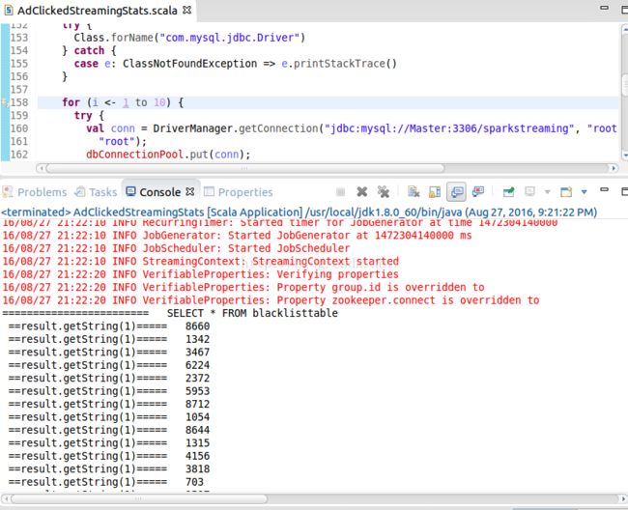The height and width of the screenshot is (510, 628).
Task: Click the result value 8660
Action: pos(197,326)
